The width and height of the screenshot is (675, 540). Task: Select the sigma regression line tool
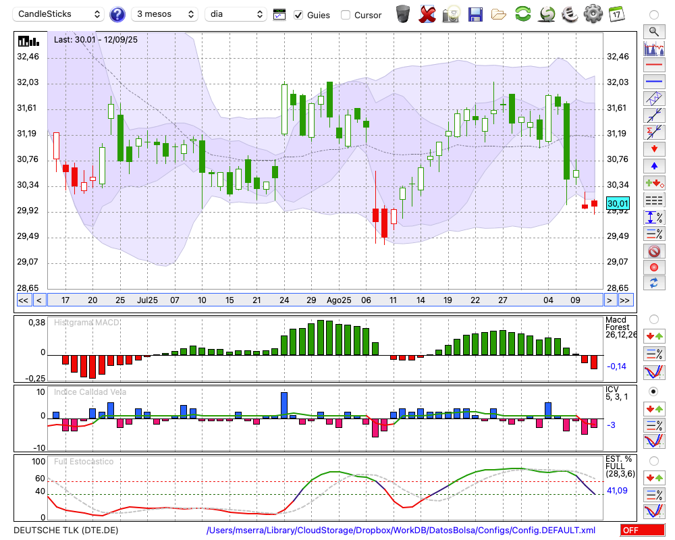point(654,132)
